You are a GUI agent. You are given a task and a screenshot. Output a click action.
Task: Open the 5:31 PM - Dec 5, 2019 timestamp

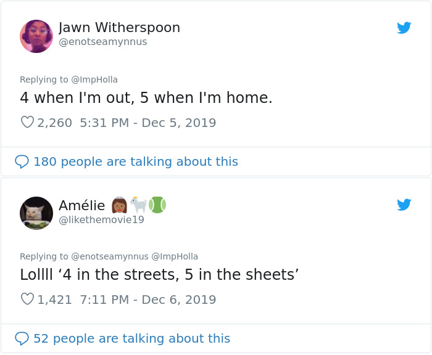tap(148, 123)
